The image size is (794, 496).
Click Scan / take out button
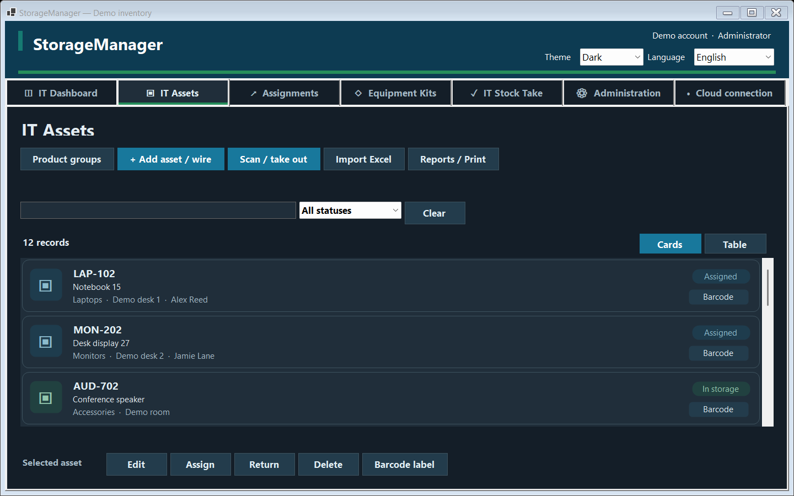(x=274, y=159)
